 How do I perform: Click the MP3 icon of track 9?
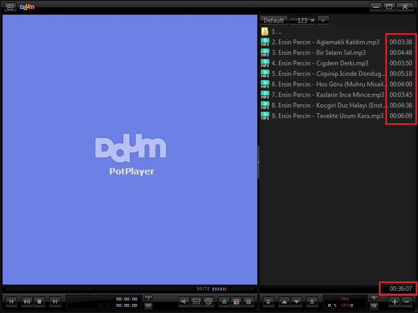(265, 115)
